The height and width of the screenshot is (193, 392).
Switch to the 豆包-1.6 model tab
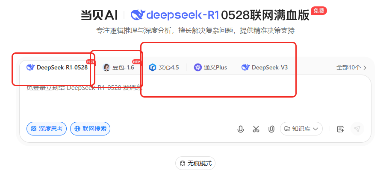118,67
